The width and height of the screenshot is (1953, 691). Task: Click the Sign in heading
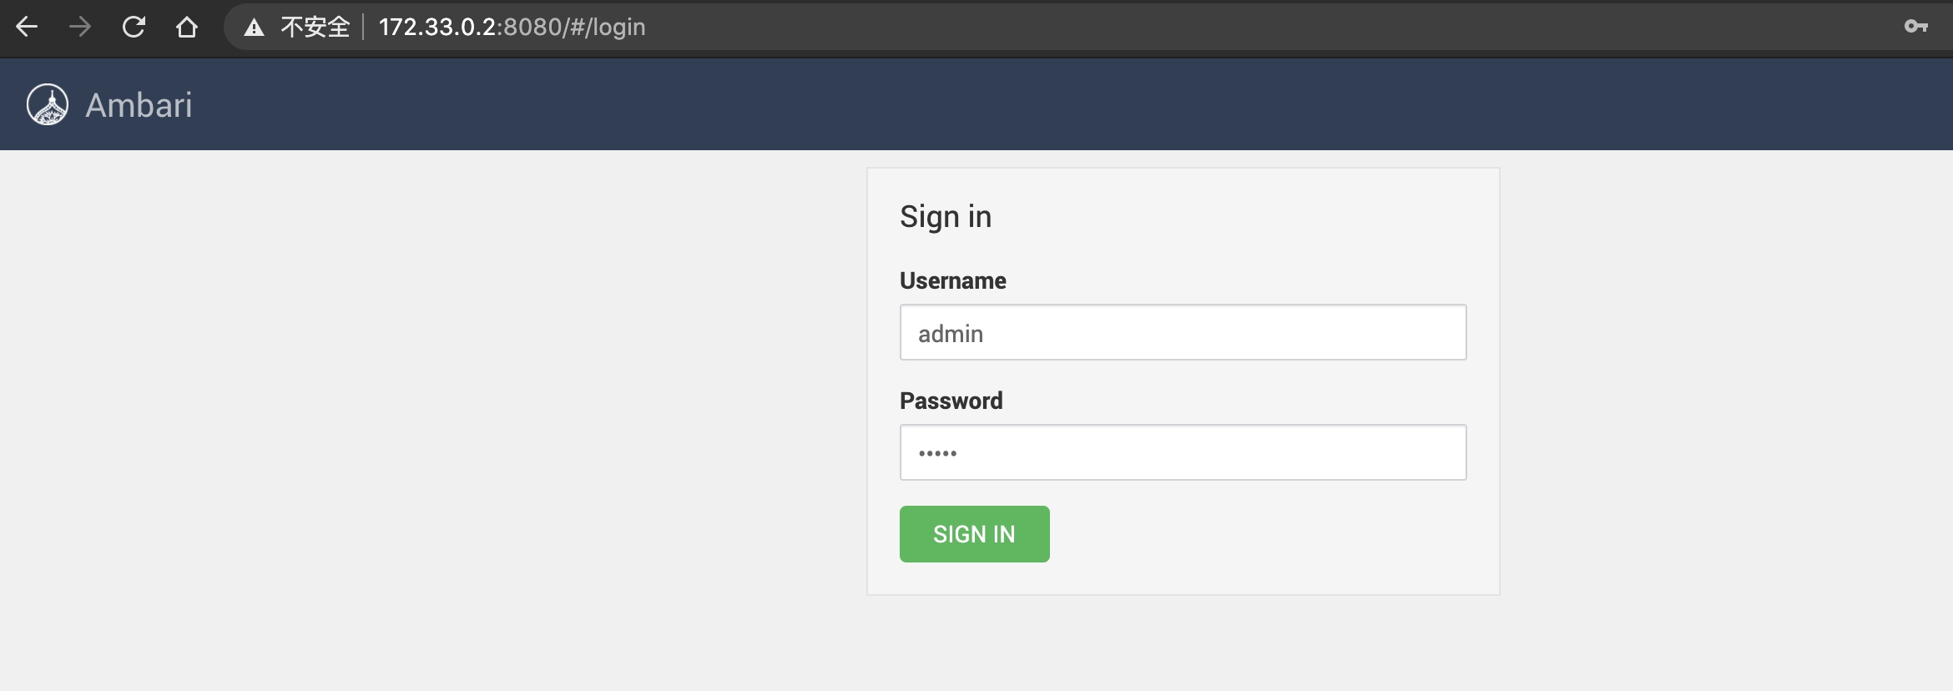(946, 217)
